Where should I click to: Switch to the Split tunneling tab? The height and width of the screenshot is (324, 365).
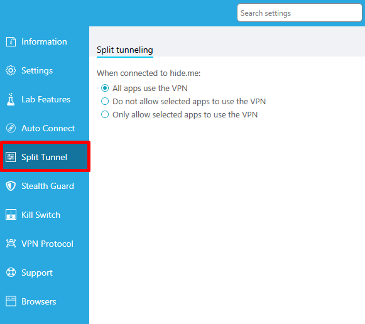(x=125, y=50)
